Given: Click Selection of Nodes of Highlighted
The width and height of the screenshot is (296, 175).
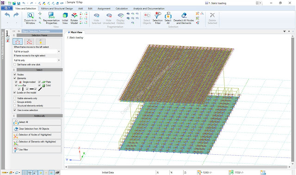Looking at the screenshot, I should (x=37, y=135).
